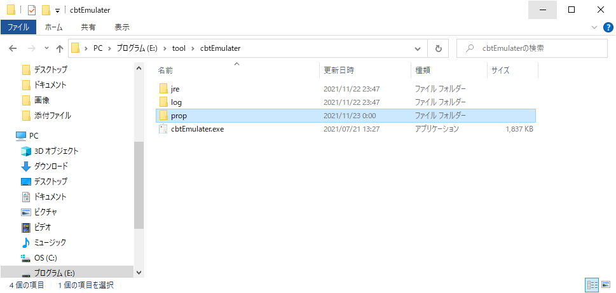The height and width of the screenshot is (293, 616).
Task: Open the quick access toolbar customize arrow
Action: 57,11
